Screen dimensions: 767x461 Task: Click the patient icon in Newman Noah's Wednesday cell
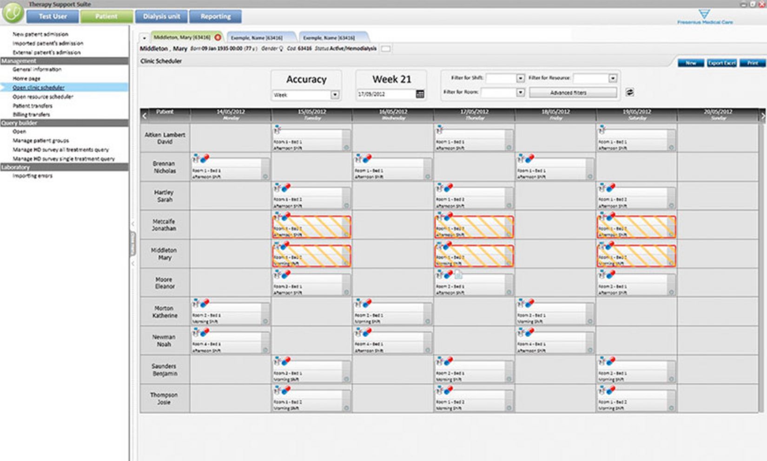[359, 331]
